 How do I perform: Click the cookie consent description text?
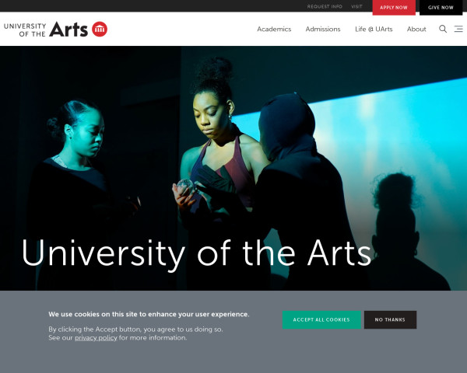point(135,333)
